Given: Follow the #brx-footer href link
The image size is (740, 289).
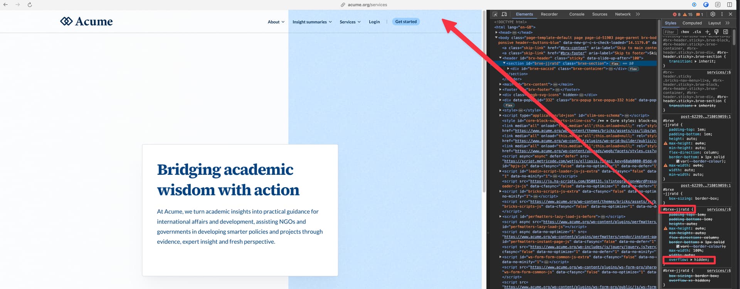Looking at the screenshot, I should coord(573,53).
